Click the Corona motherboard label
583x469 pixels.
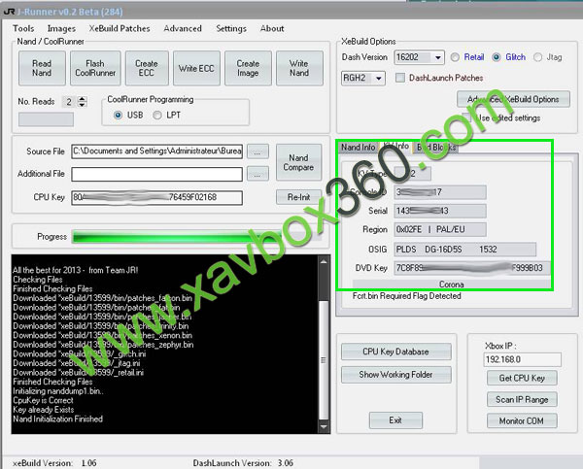click(x=452, y=285)
